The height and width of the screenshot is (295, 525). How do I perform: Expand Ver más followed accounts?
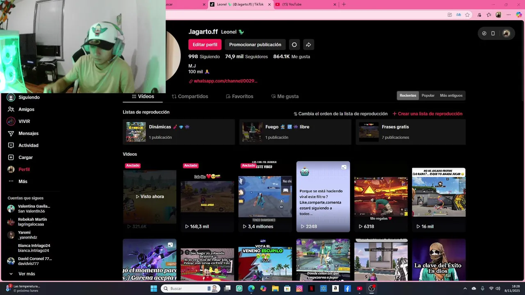click(22, 274)
